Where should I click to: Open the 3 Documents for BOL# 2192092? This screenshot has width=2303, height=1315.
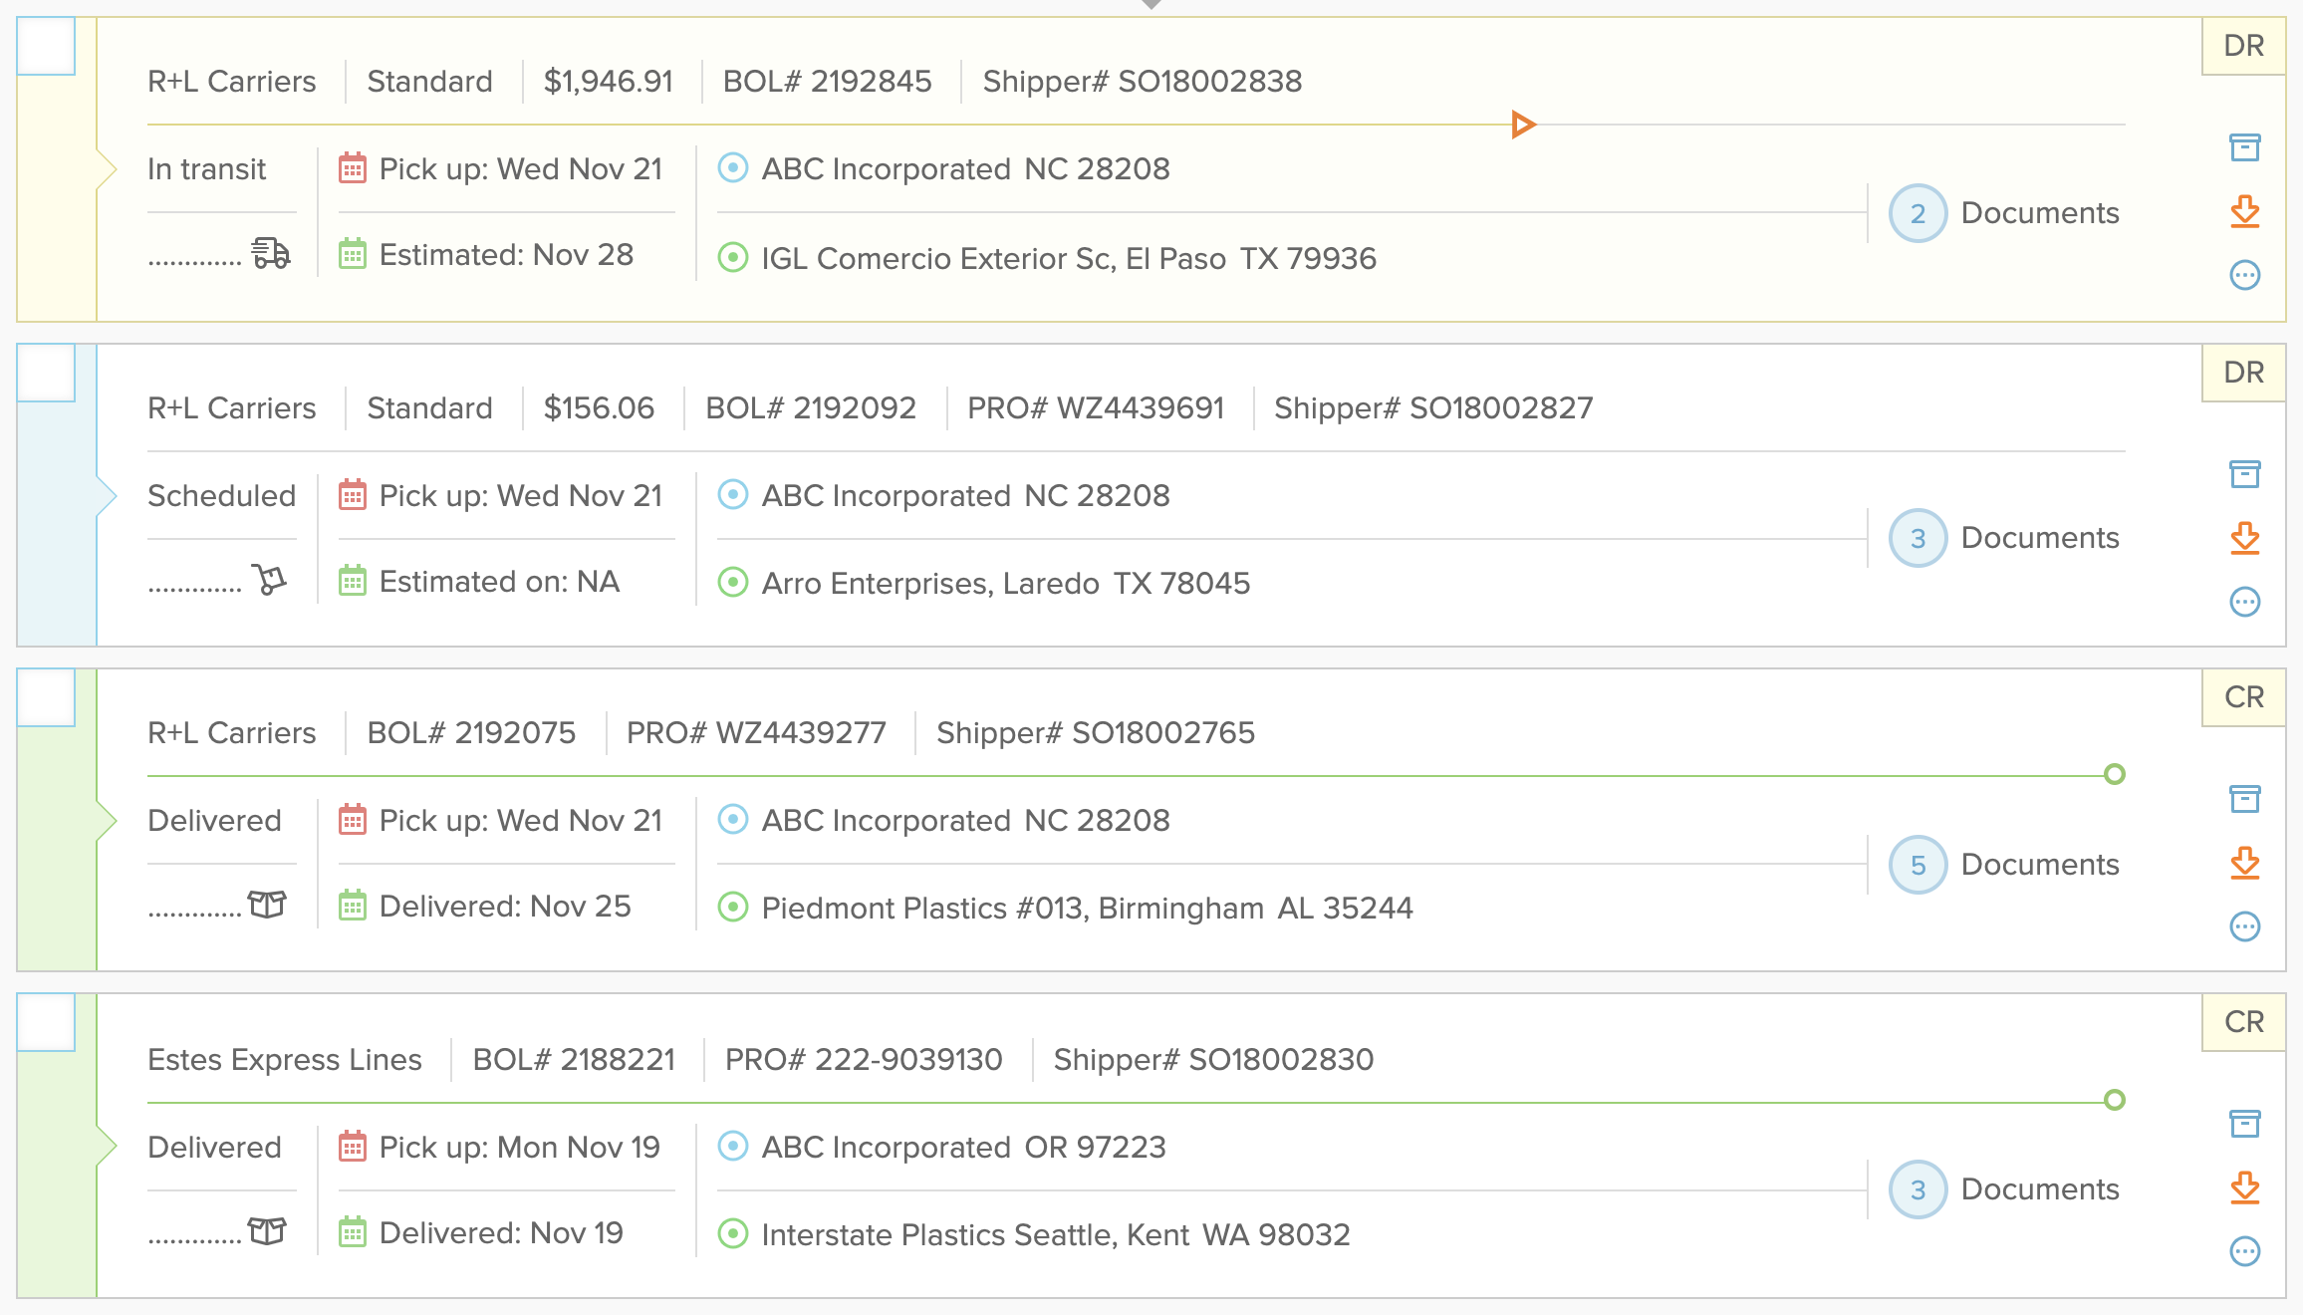(2004, 538)
